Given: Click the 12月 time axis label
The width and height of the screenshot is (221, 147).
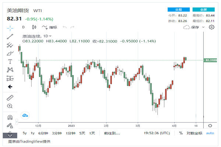Looking at the screenshot, I should coord(38,126).
